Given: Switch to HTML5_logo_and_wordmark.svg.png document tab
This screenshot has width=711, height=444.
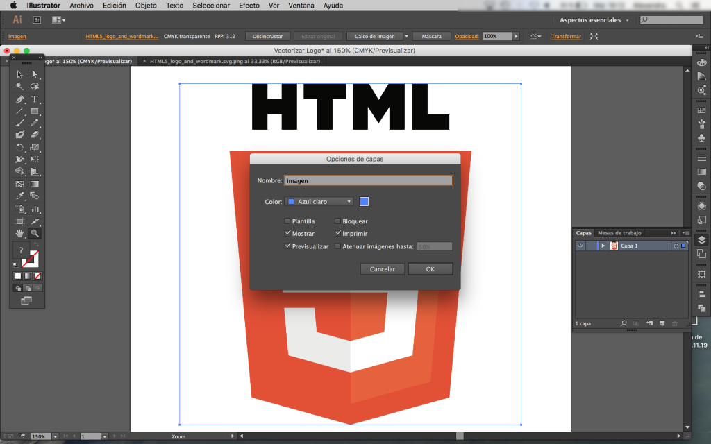Looking at the screenshot, I should tap(235, 61).
